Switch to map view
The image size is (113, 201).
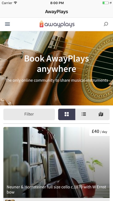pyautogui.click(x=101, y=114)
